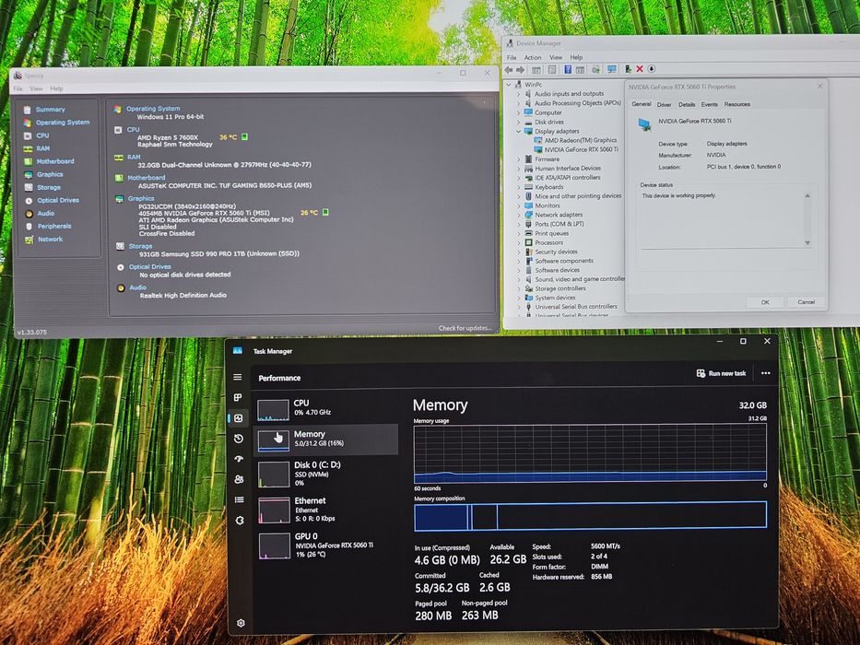Open Graphics section in Speccy sidebar
Image resolution: width=860 pixels, height=645 pixels.
(50, 174)
